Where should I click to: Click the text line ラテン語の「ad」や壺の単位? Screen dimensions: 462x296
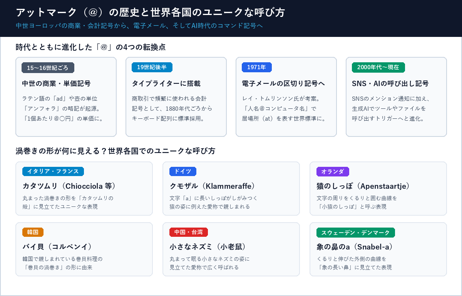(x=60, y=98)
